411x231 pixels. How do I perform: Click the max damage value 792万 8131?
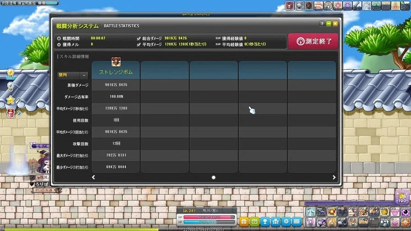(x=116, y=156)
